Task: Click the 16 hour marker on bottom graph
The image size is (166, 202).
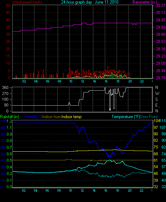Action: [106, 191]
